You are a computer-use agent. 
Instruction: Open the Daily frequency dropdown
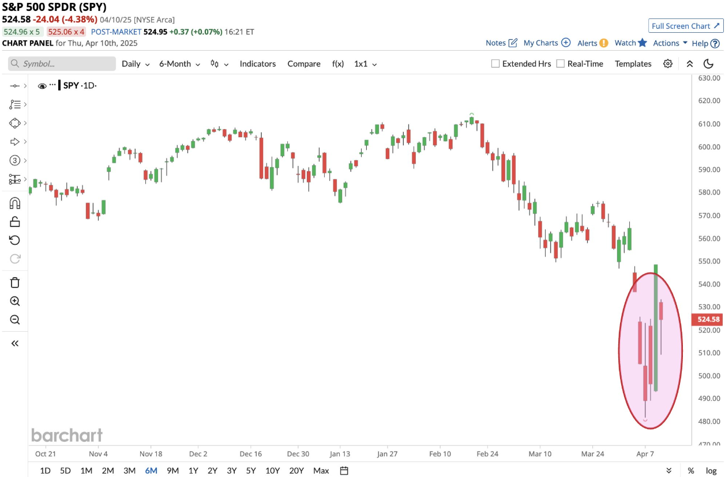coord(136,64)
